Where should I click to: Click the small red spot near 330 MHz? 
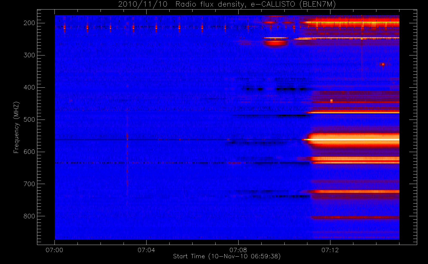pyautogui.click(x=383, y=64)
